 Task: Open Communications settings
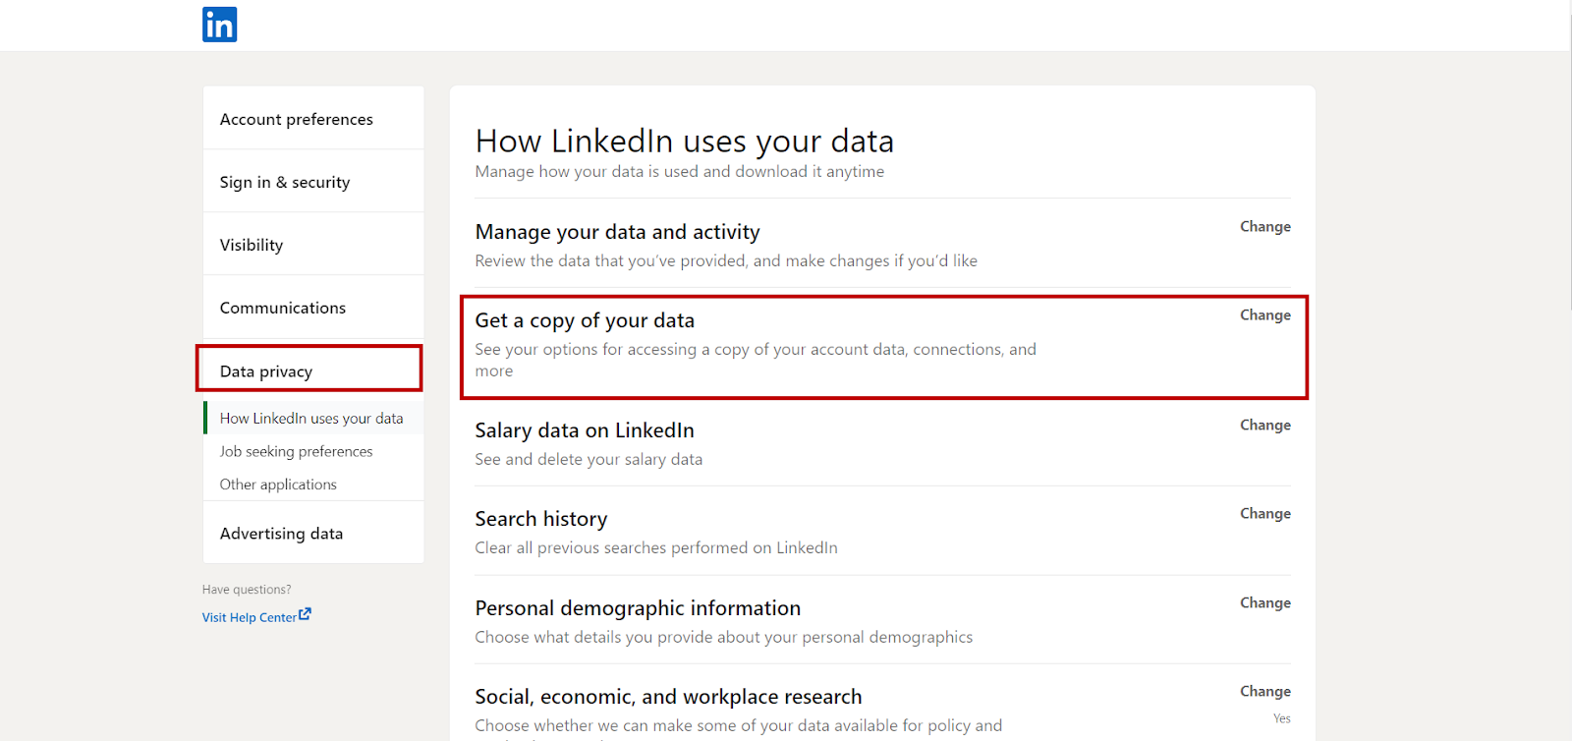click(313, 308)
